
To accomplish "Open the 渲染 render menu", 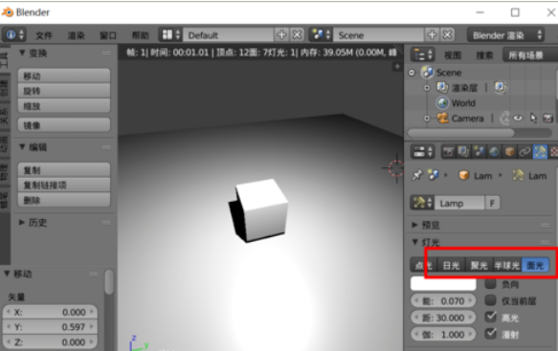I will click(x=77, y=35).
